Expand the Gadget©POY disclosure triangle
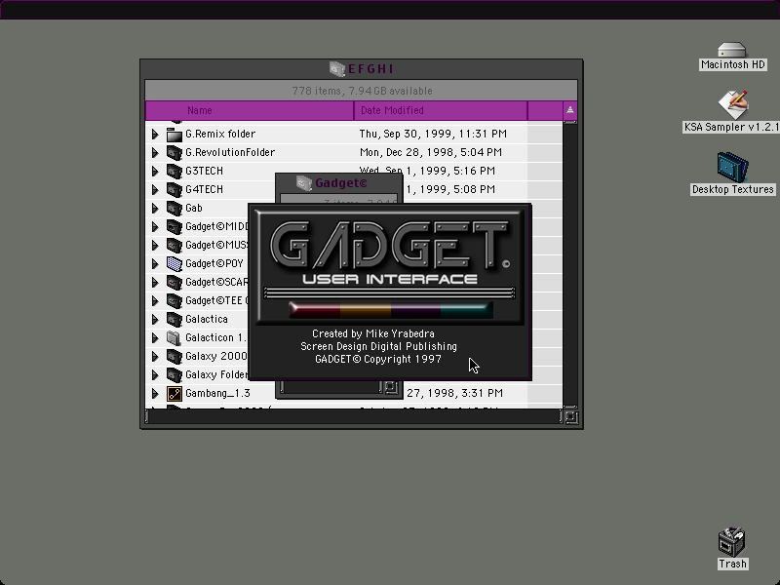This screenshot has width=780, height=585. point(155,263)
